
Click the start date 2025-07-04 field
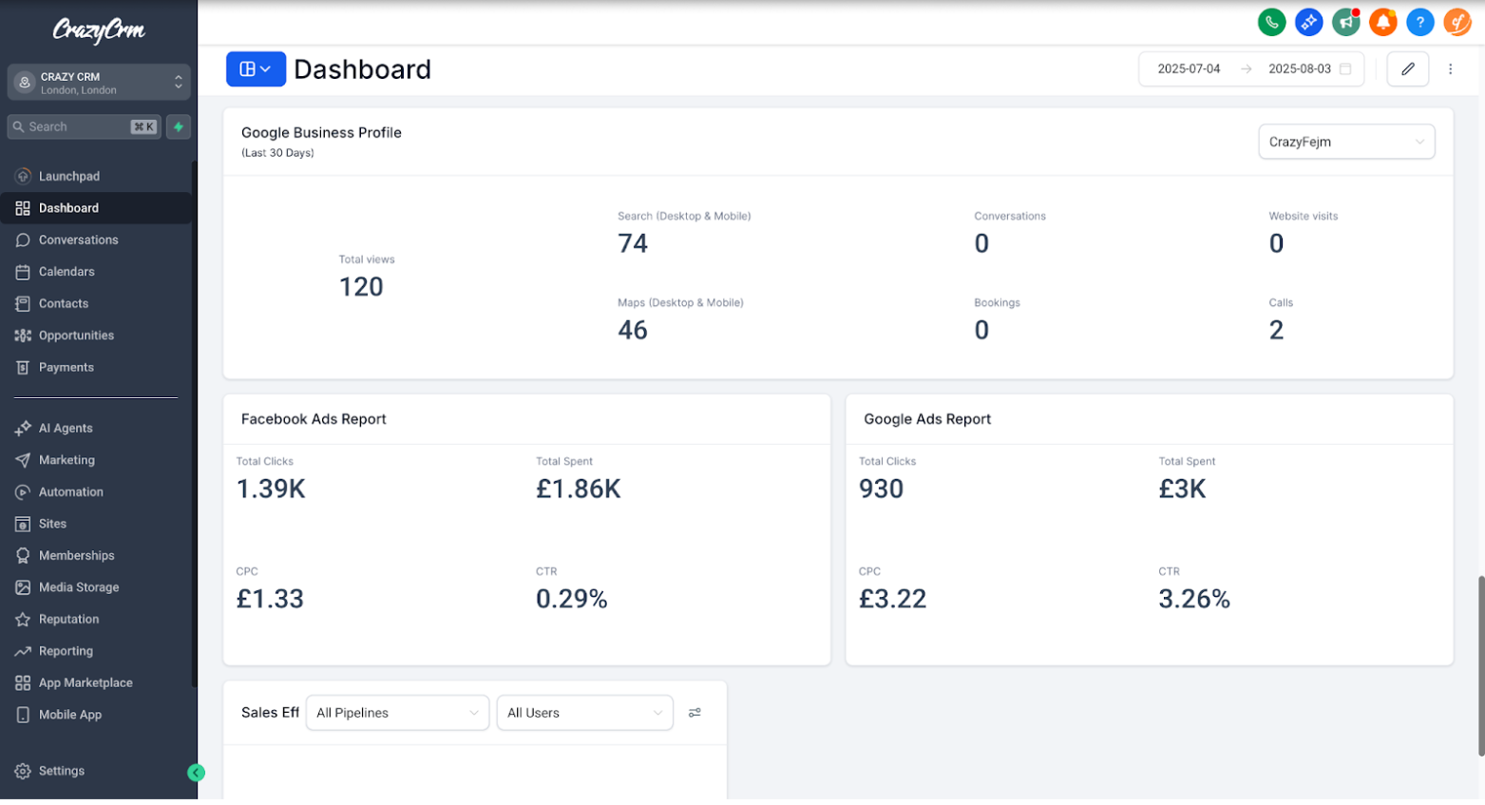(x=1189, y=69)
